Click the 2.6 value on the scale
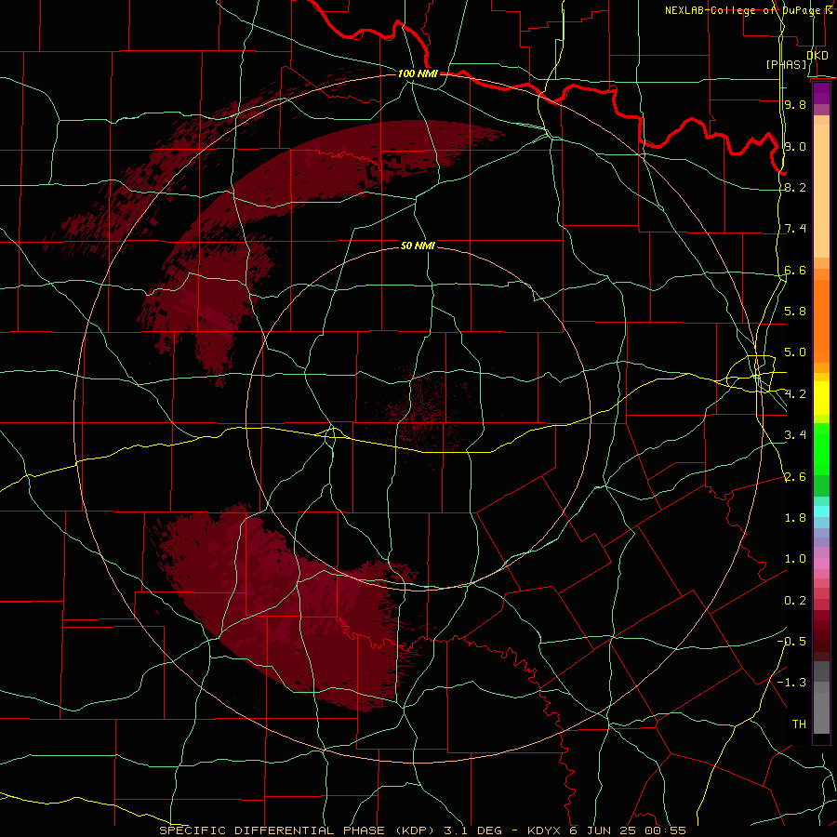The image size is (837, 837). point(795,477)
